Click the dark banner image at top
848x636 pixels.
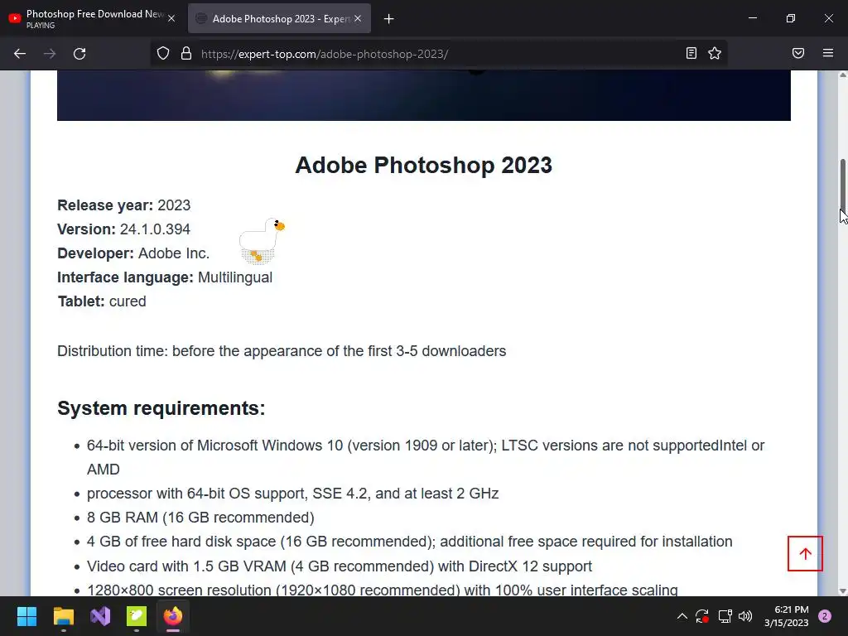[x=424, y=95]
